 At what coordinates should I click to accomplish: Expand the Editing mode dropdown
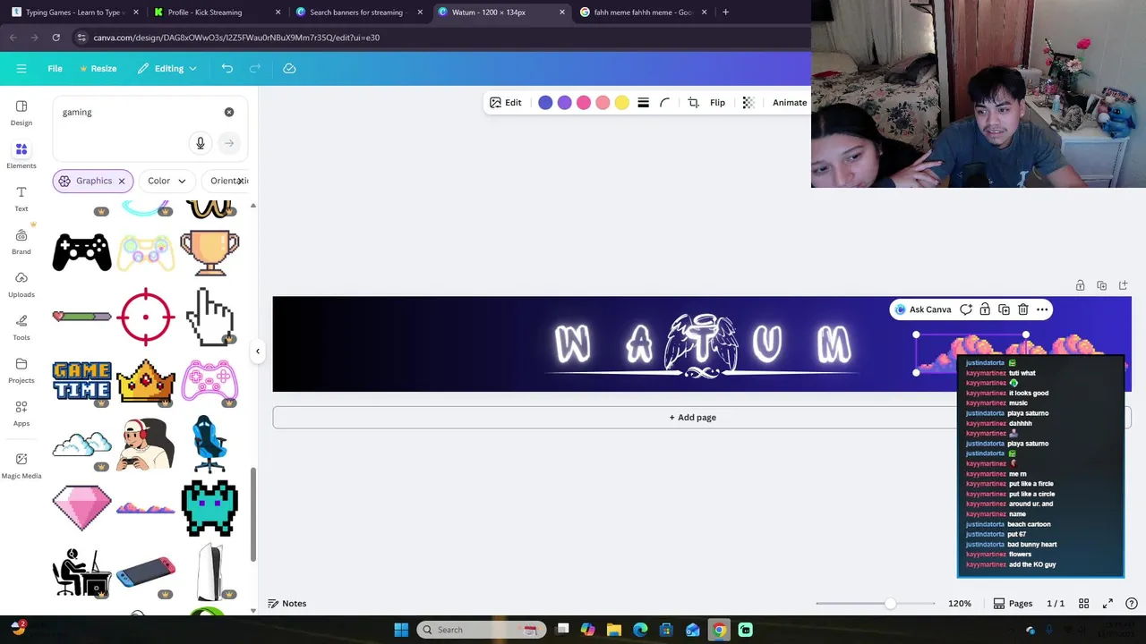click(x=167, y=68)
